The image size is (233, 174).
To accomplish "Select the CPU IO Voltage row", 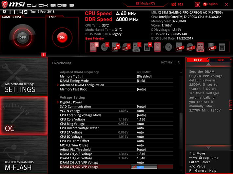I will tap(117, 136).
